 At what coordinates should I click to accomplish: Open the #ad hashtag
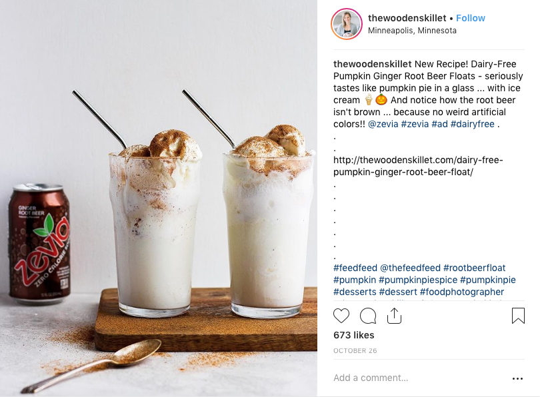[439, 124]
